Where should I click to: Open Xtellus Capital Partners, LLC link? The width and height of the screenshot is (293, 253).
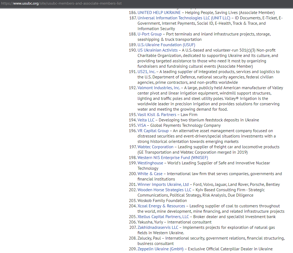click(x=163, y=217)
